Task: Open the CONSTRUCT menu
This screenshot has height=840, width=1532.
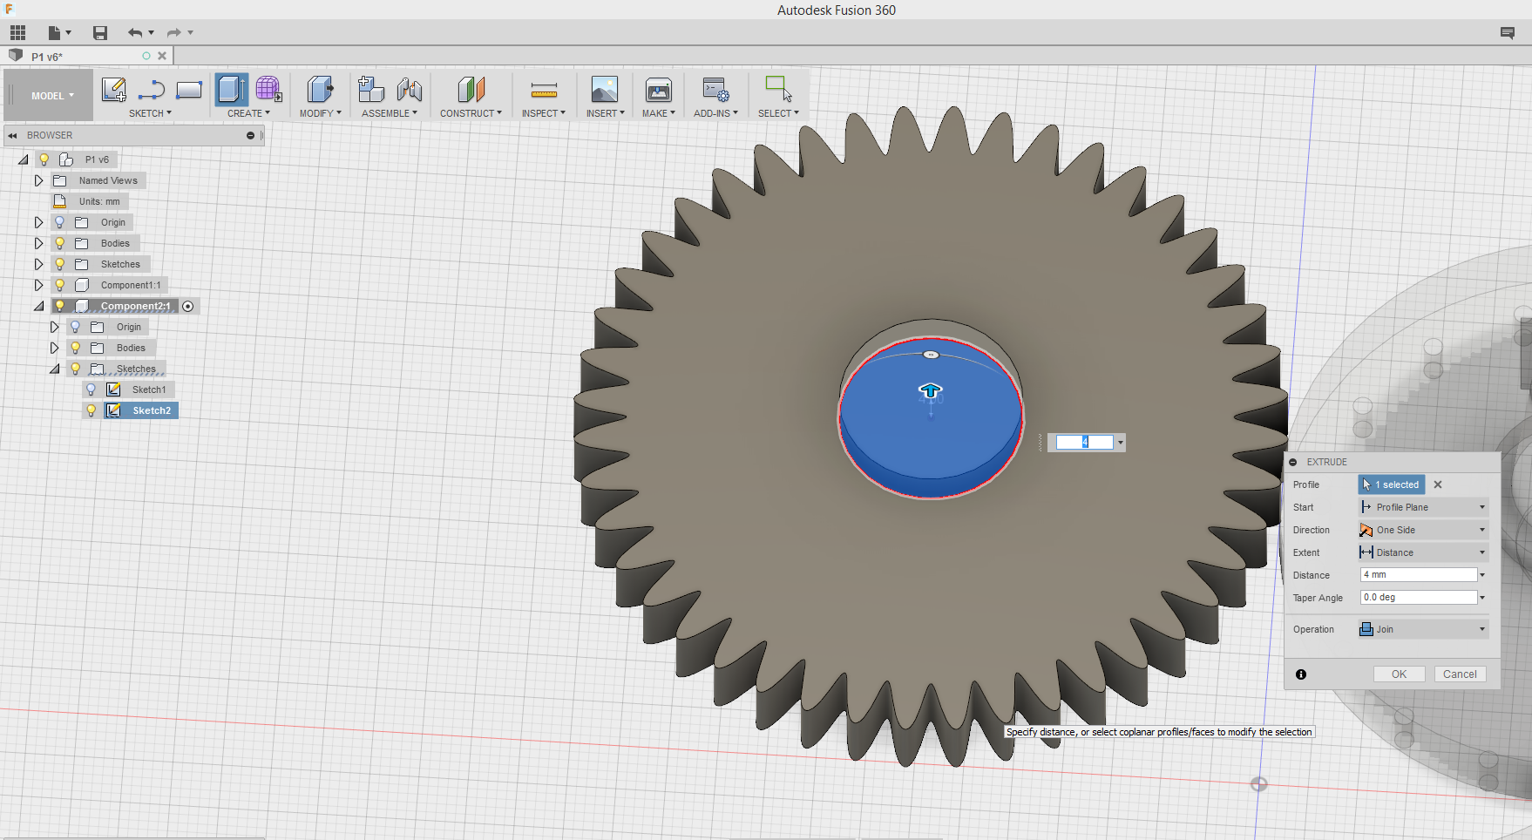Action: 471,113
